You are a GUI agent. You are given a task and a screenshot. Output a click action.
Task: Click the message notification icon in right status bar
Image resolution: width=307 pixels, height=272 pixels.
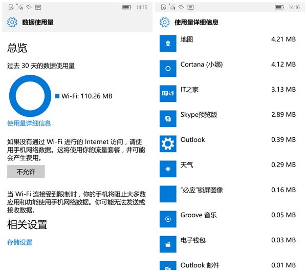(x=190, y=8)
